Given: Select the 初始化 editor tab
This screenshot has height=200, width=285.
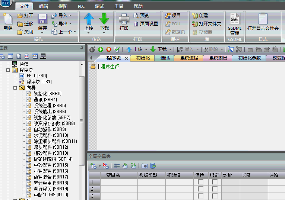Looking at the screenshot, I should point(143,58).
